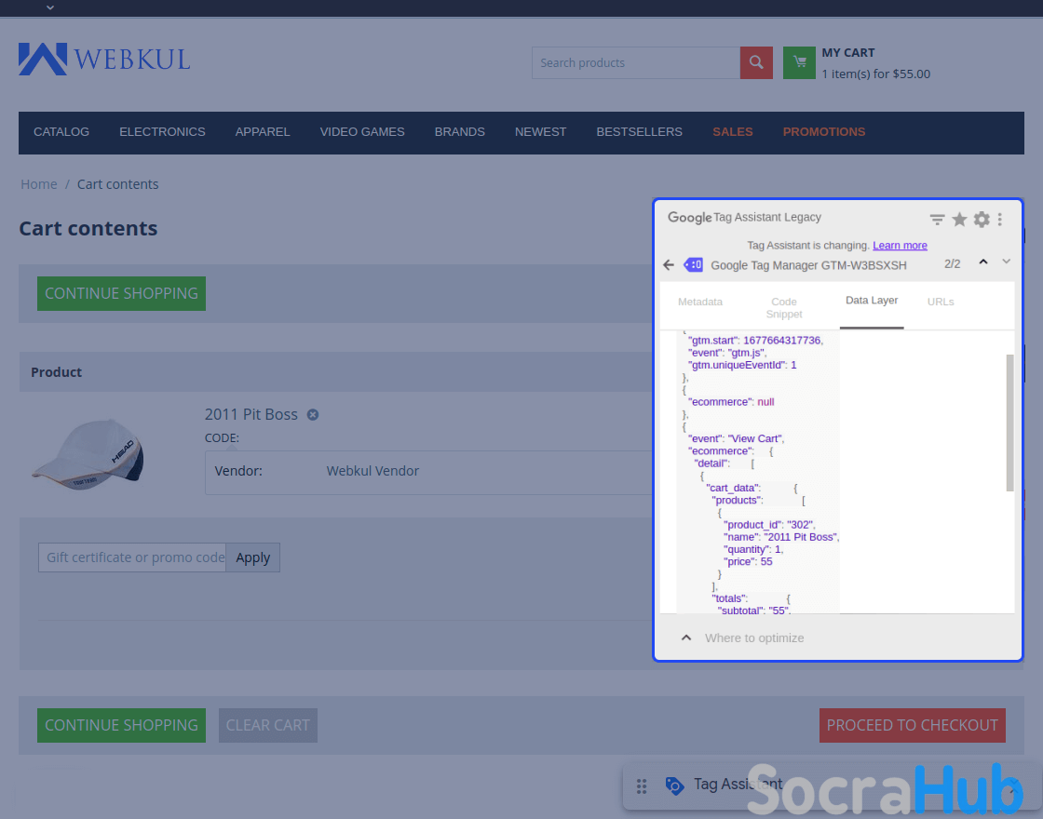1043x819 pixels.
Task: Click Learn more link in Tag Assistant
Action: (x=900, y=246)
